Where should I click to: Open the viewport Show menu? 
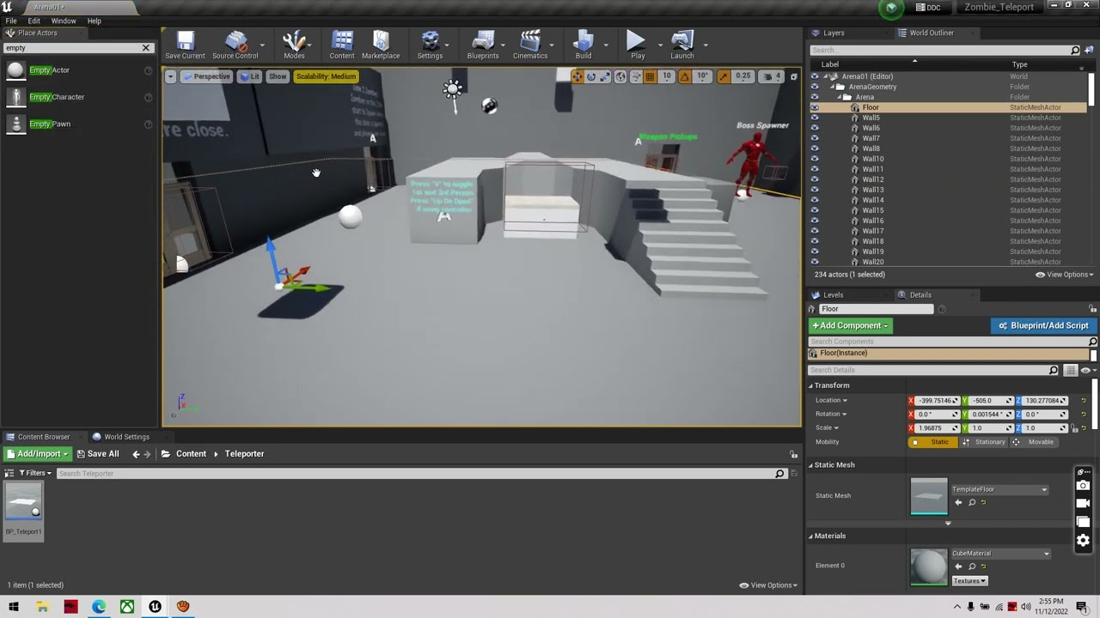click(278, 76)
